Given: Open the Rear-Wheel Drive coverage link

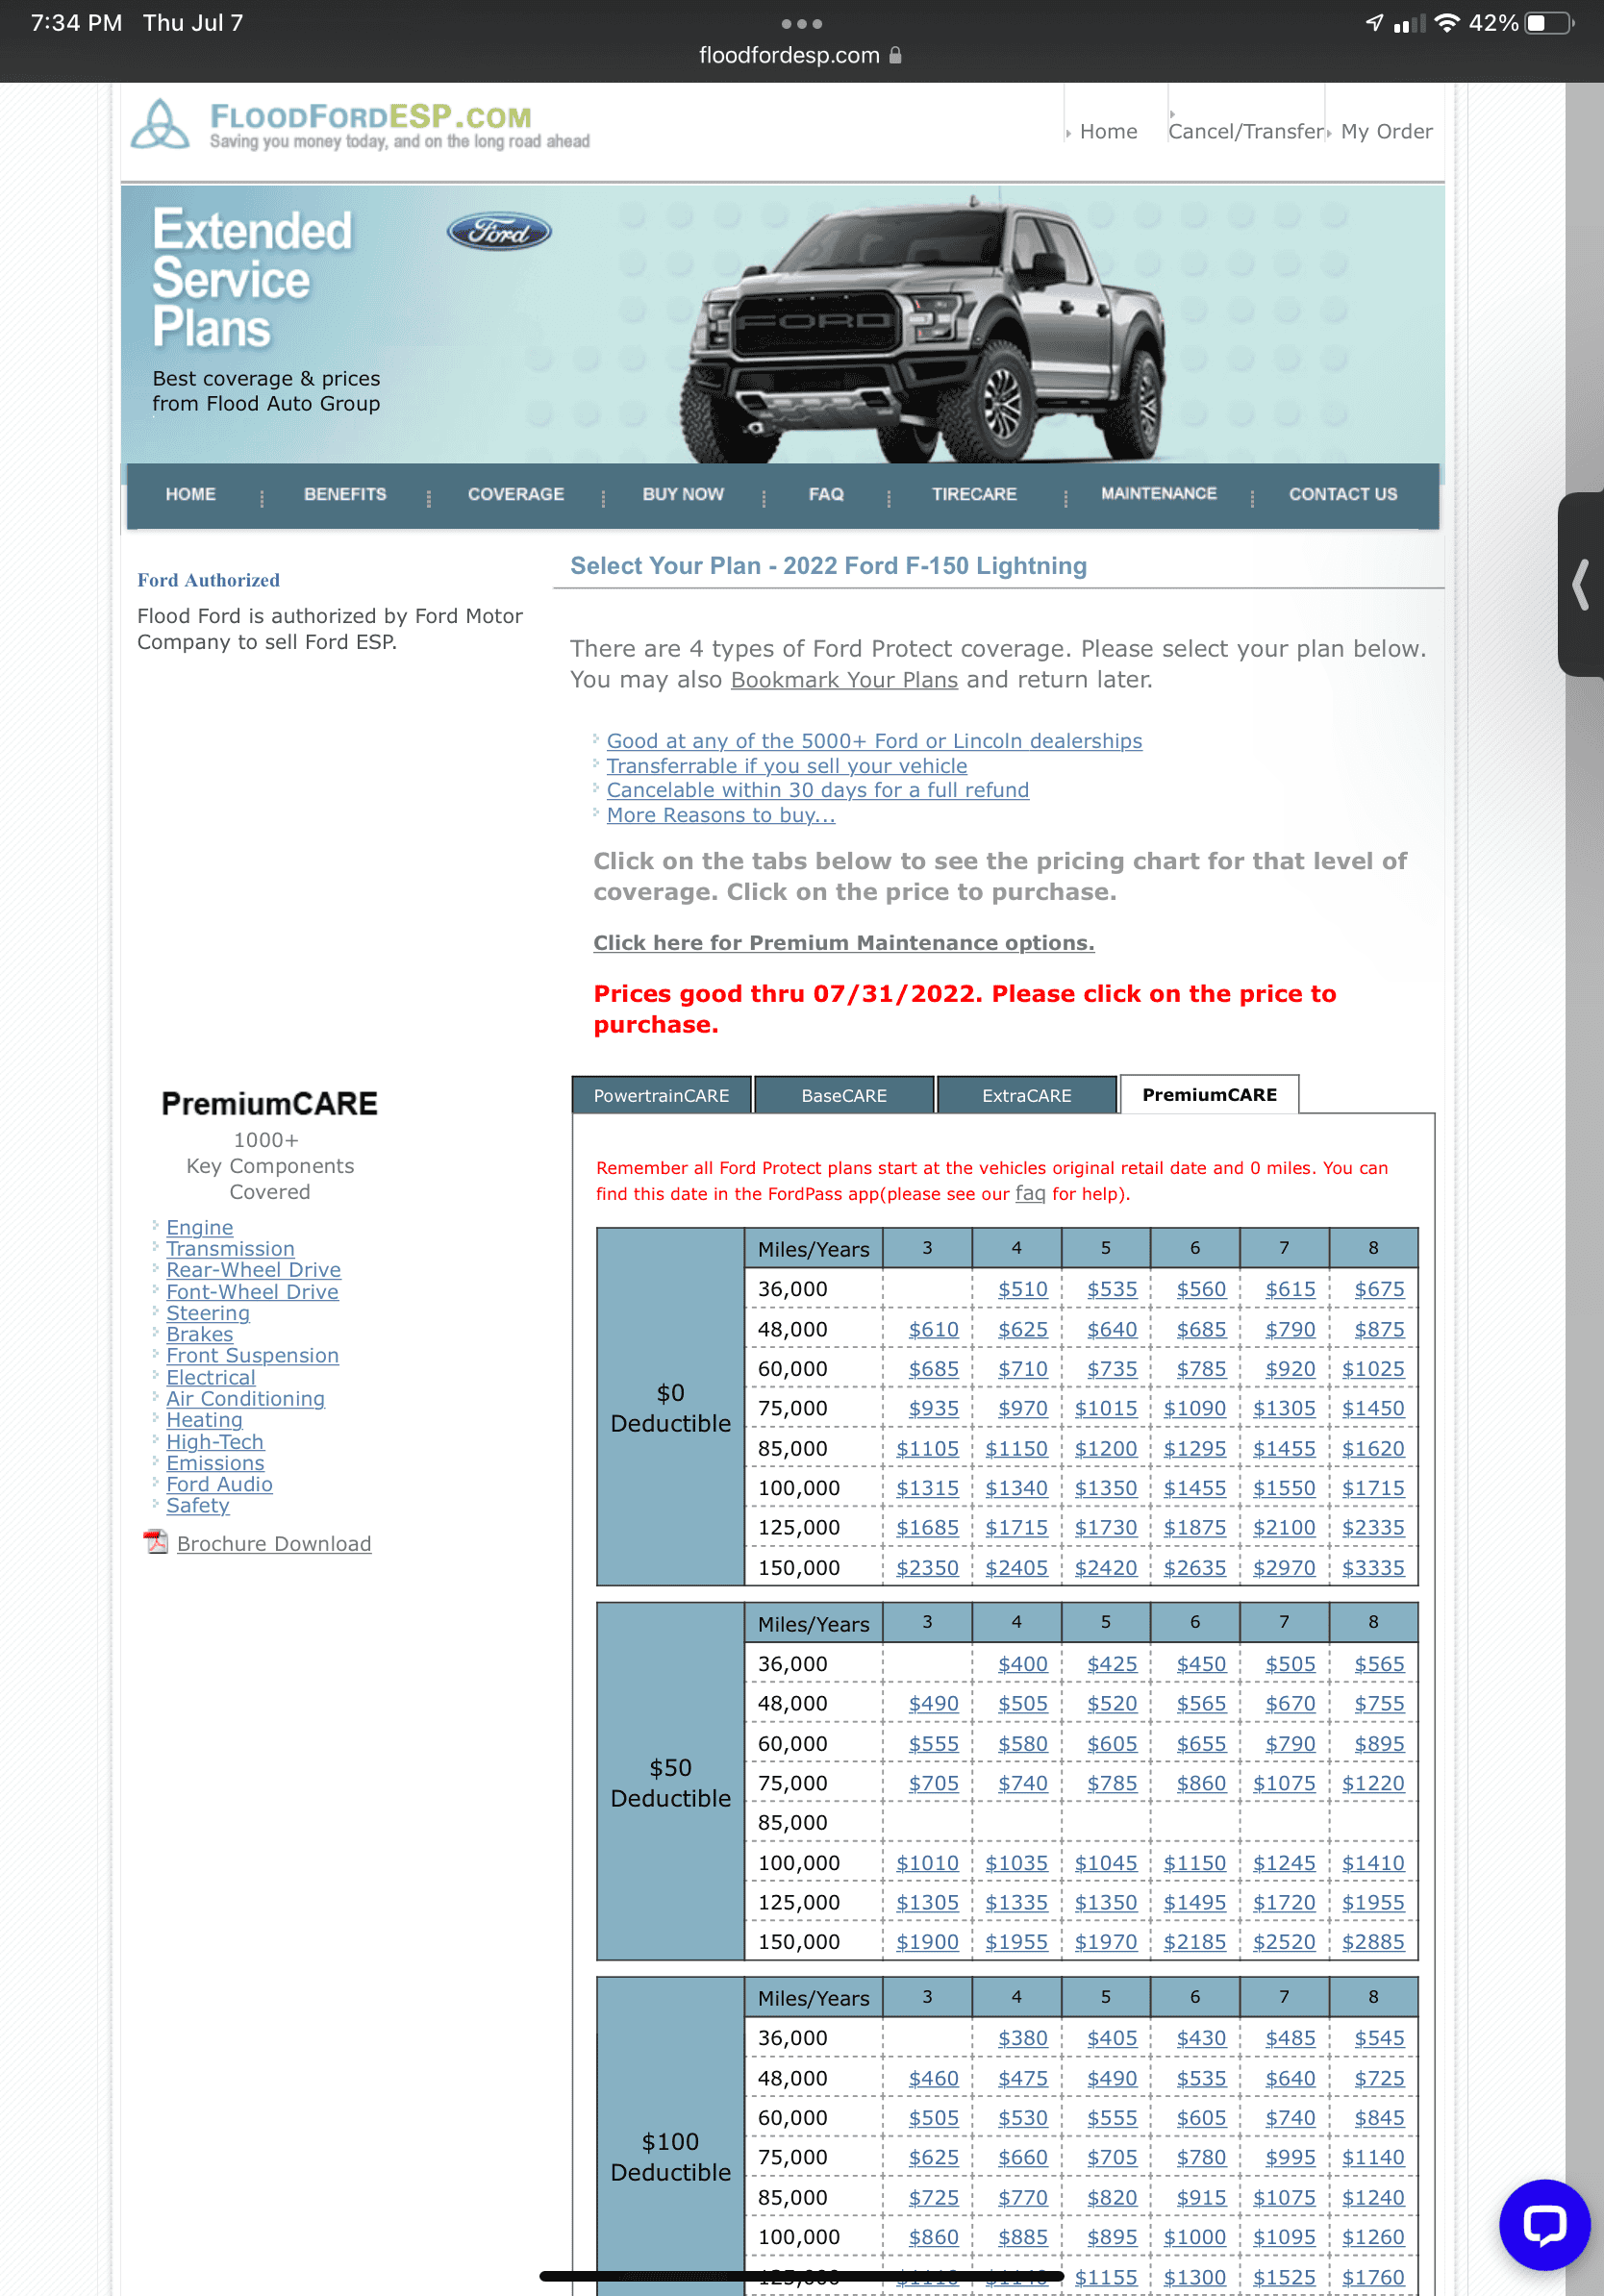Looking at the screenshot, I should (253, 1270).
